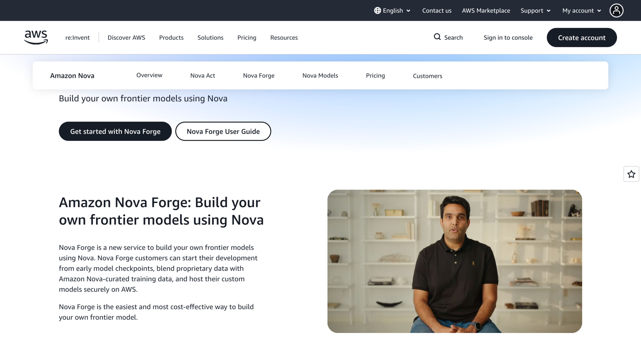The height and width of the screenshot is (348, 641).
Task: Open the re:Invent link
Action: point(77,38)
